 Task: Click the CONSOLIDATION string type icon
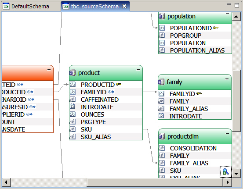pyautogui.click(x=162, y=148)
